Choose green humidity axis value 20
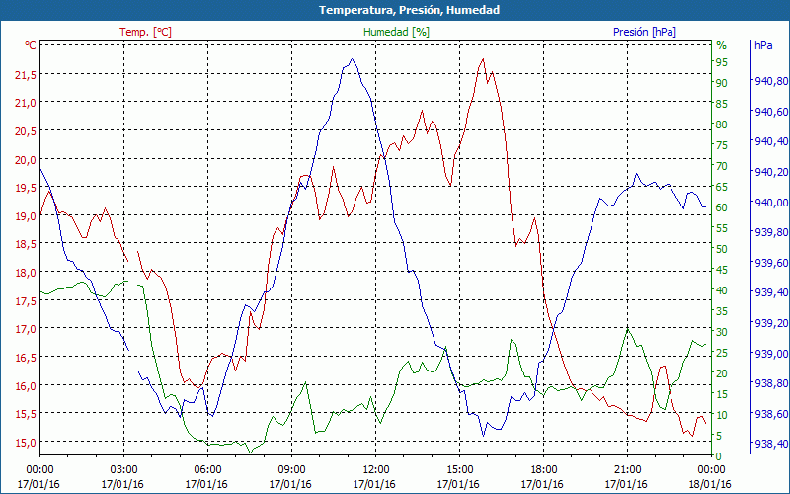 coord(722,373)
